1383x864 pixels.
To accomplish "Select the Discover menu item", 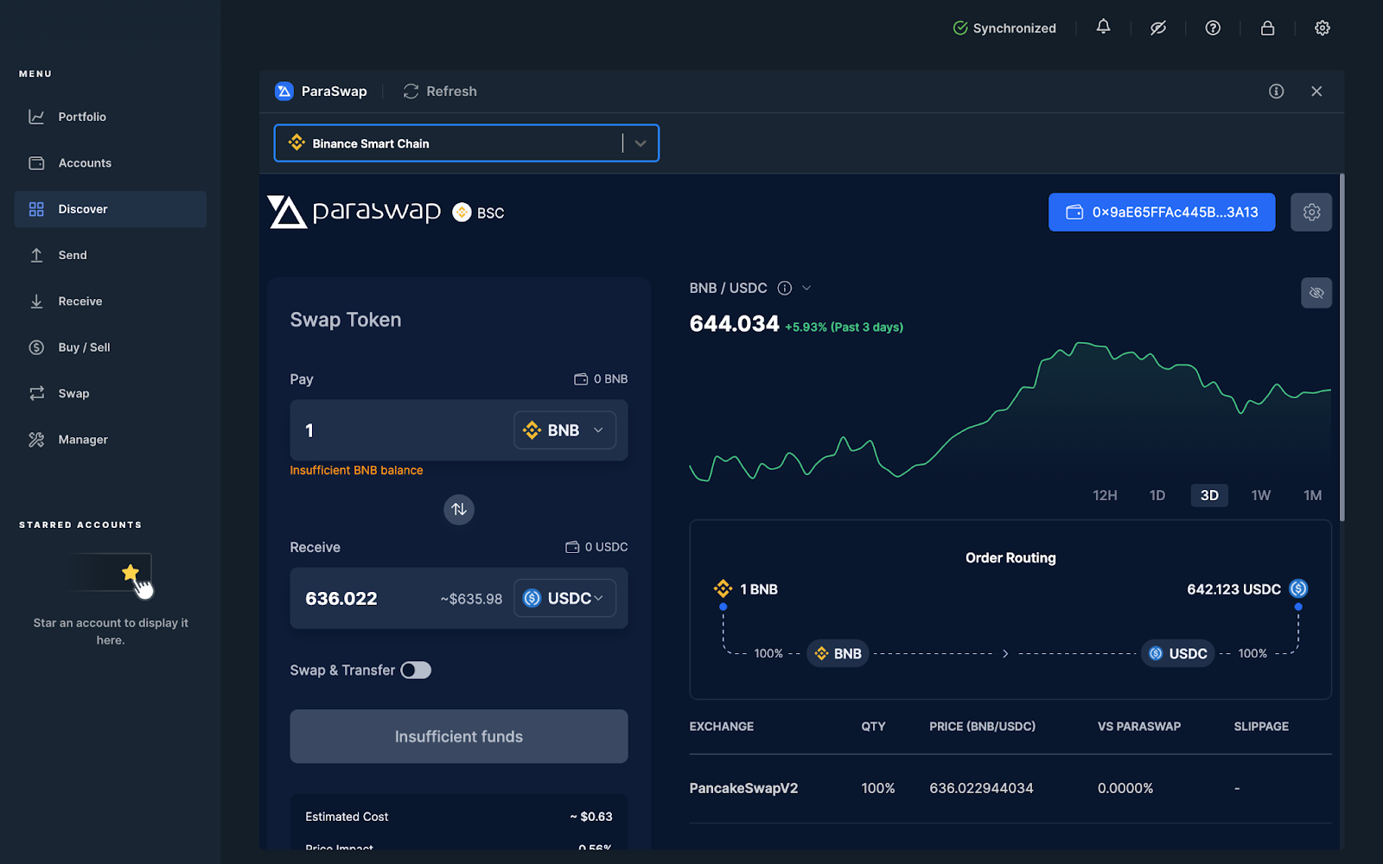I will [111, 209].
